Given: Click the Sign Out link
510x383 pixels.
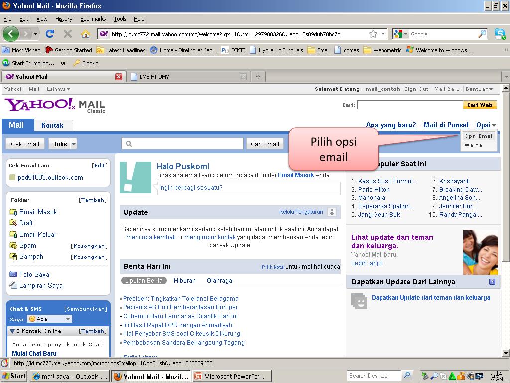Looking at the screenshot, I should point(416,89).
